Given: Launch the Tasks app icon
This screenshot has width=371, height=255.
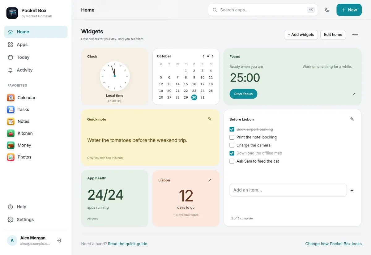Looking at the screenshot, I should coord(11,109).
